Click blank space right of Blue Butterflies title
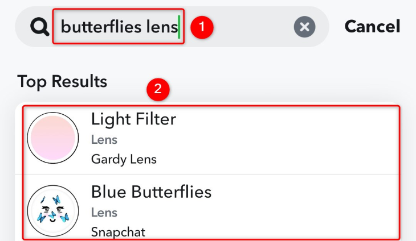Image resolution: width=416 pixels, height=241 pixels. [302, 192]
